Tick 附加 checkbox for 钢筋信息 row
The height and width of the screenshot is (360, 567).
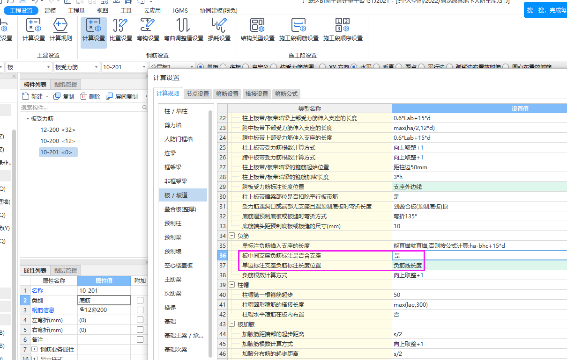[x=140, y=310]
